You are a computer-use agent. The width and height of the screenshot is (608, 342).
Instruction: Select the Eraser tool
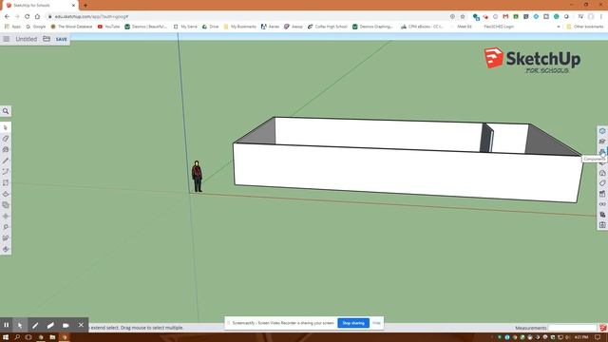click(x=6, y=139)
